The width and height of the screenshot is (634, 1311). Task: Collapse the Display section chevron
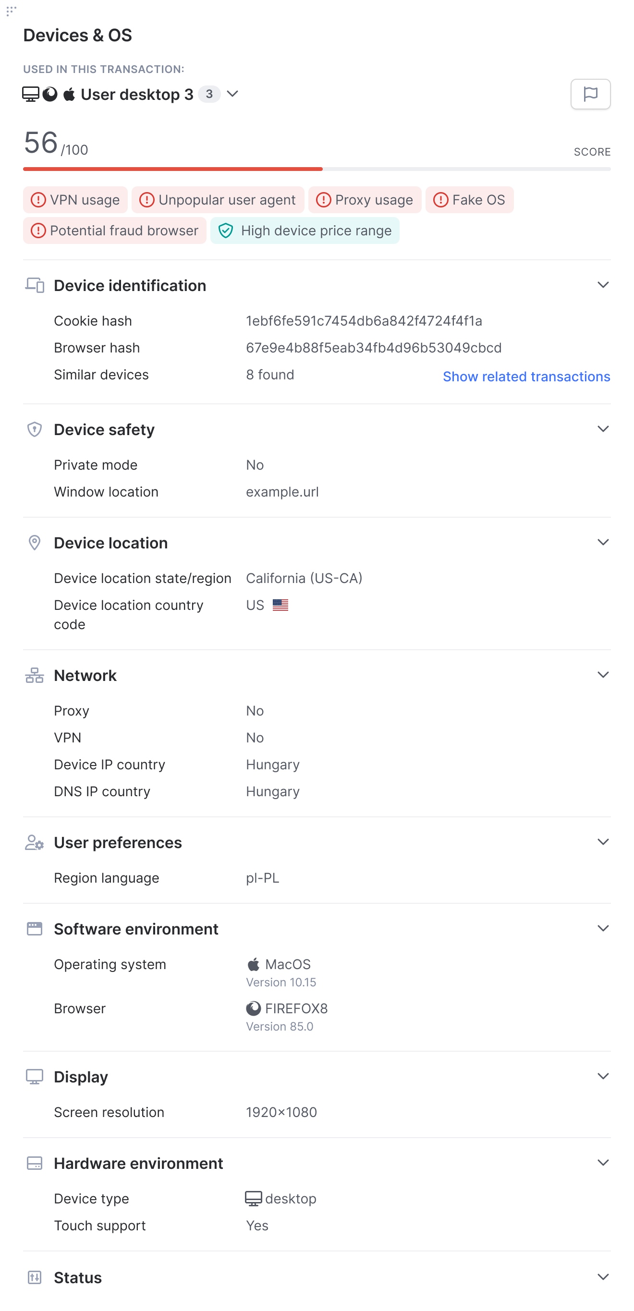(x=603, y=1076)
